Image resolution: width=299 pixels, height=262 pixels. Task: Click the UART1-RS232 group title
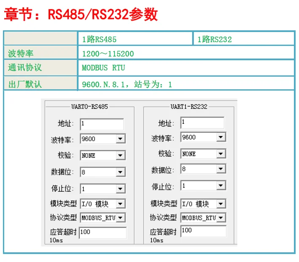[189, 107]
